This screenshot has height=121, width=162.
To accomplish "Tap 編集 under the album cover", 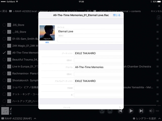I will 47,42.
